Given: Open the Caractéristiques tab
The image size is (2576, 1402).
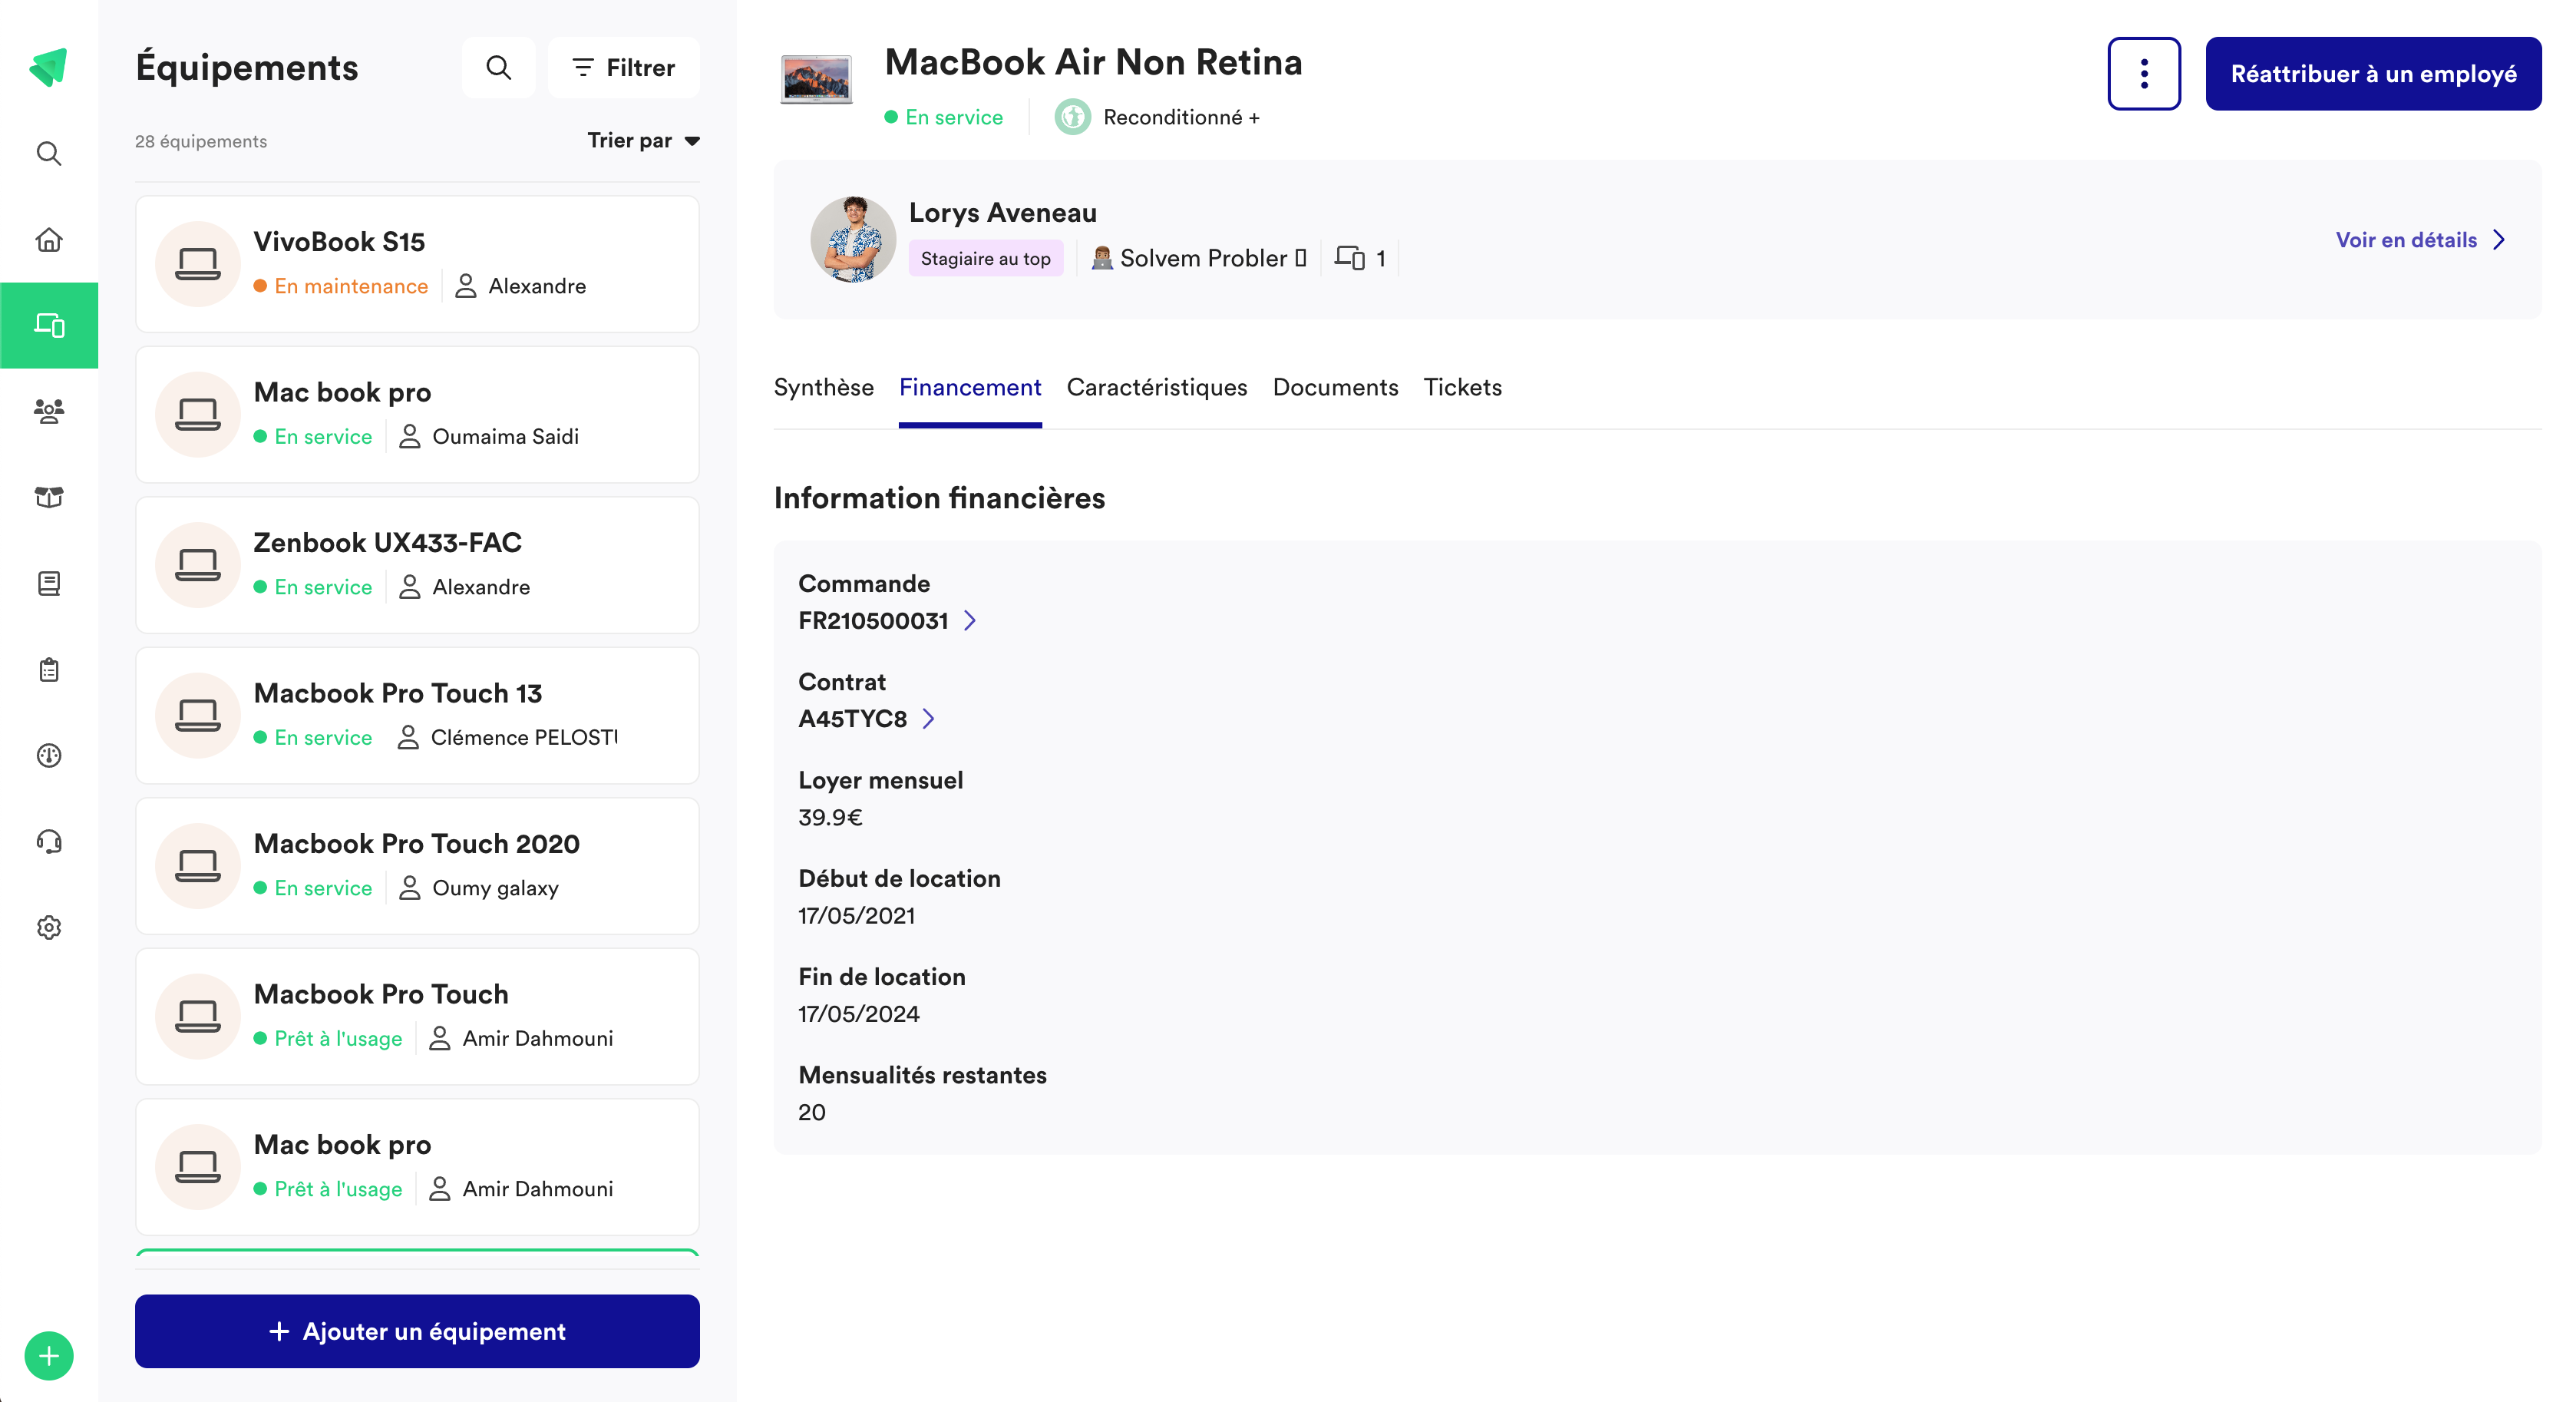Looking at the screenshot, I should click(x=1156, y=388).
